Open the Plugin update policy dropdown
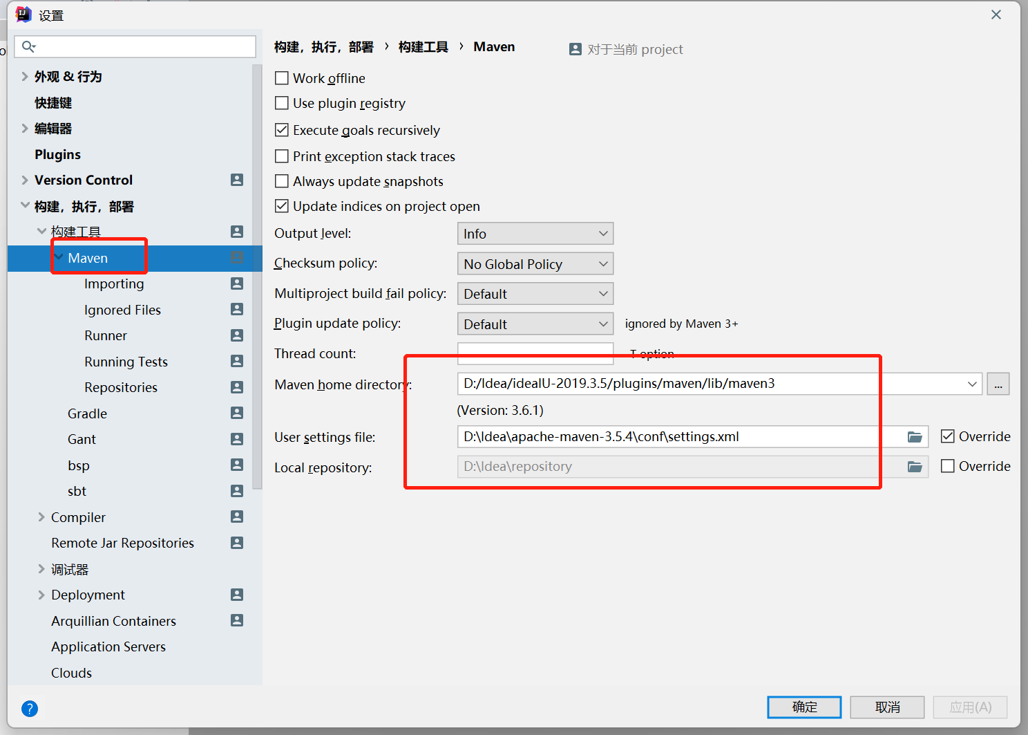Viewport: 1028px width, 735px height. [x=535, y=324]
